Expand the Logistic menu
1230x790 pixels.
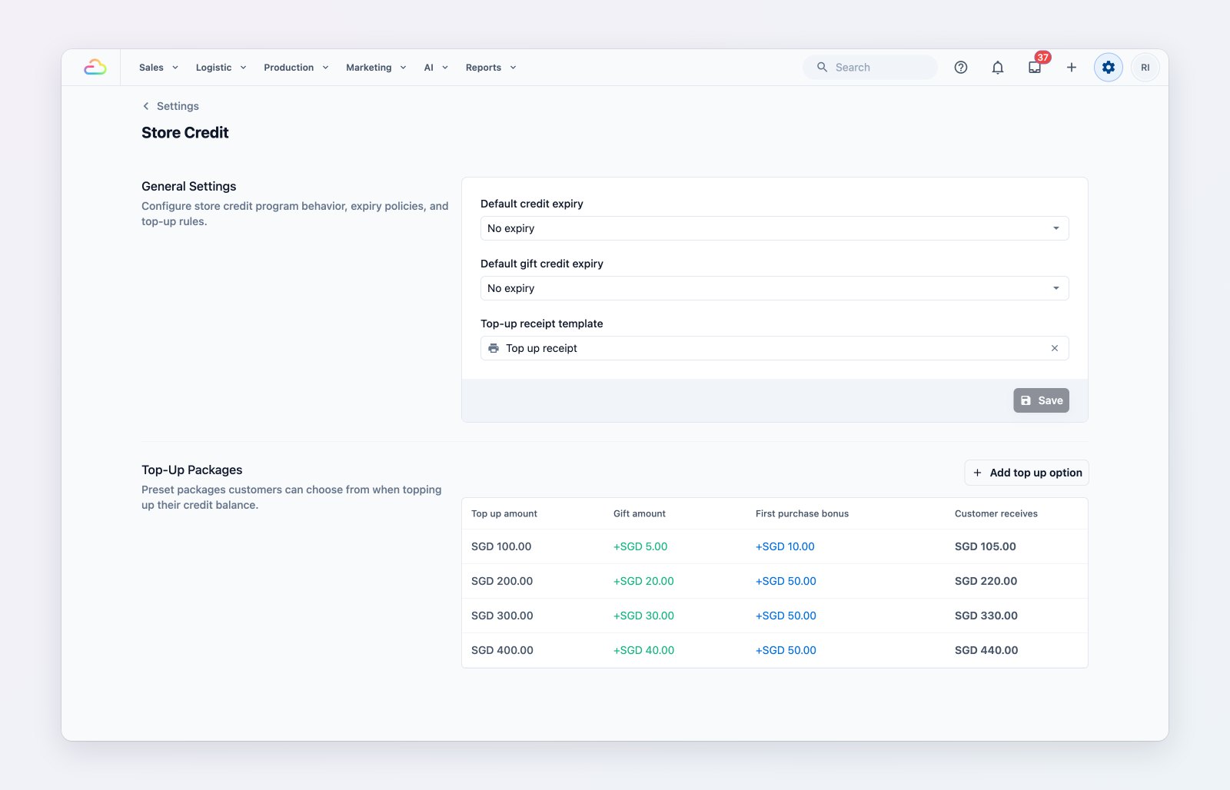(221, 68)
